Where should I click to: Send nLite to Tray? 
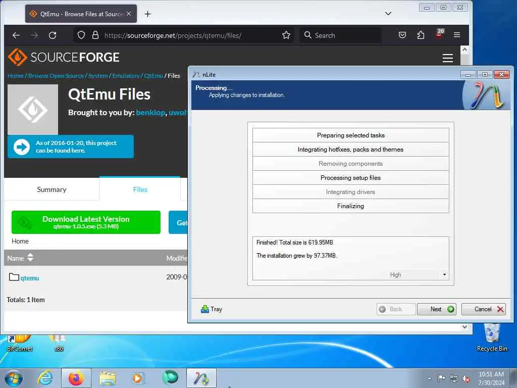pos(212,309)
